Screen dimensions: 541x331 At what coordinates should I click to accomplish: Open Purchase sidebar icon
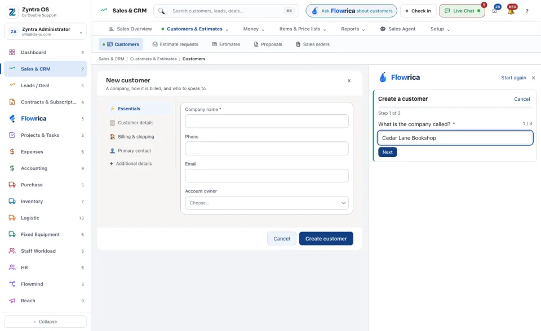pos(12,185)
